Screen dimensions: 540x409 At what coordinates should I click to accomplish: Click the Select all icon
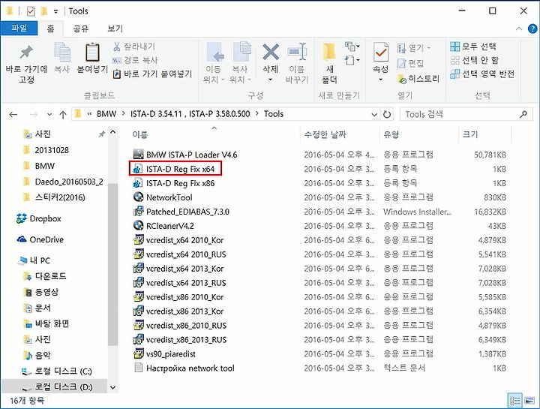pos(455,47)
